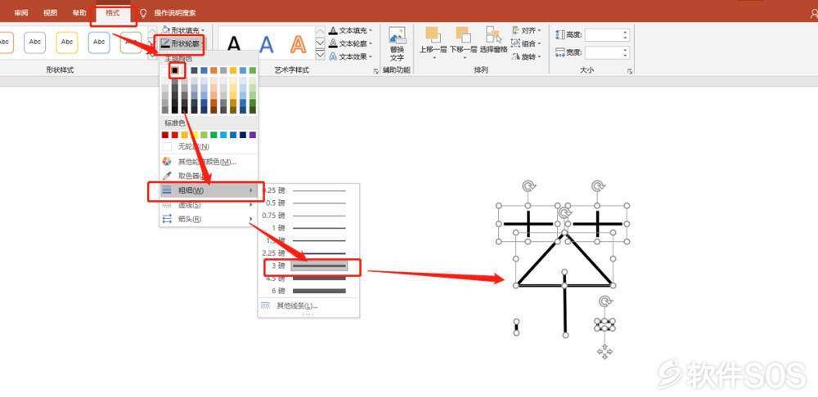
Task: Open the 组合 group dropdown
Action: [x=527, y=44]
